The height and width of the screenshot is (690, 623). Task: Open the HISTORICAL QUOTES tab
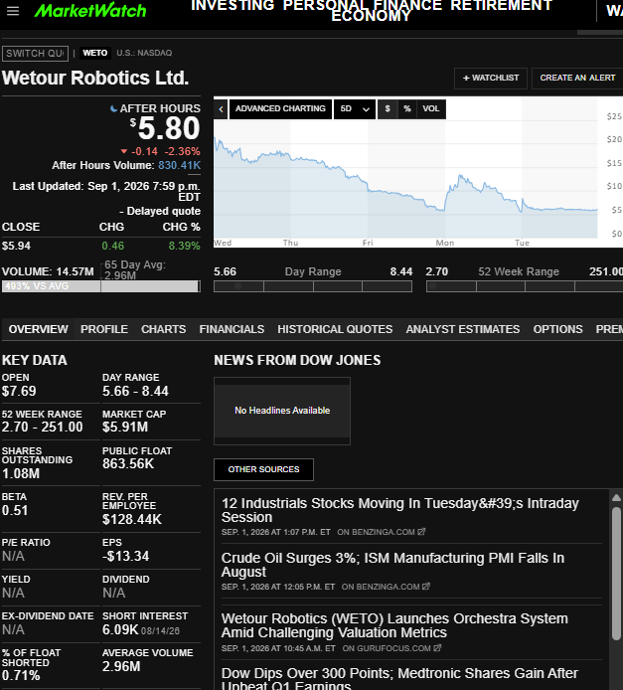click(335, 329)
